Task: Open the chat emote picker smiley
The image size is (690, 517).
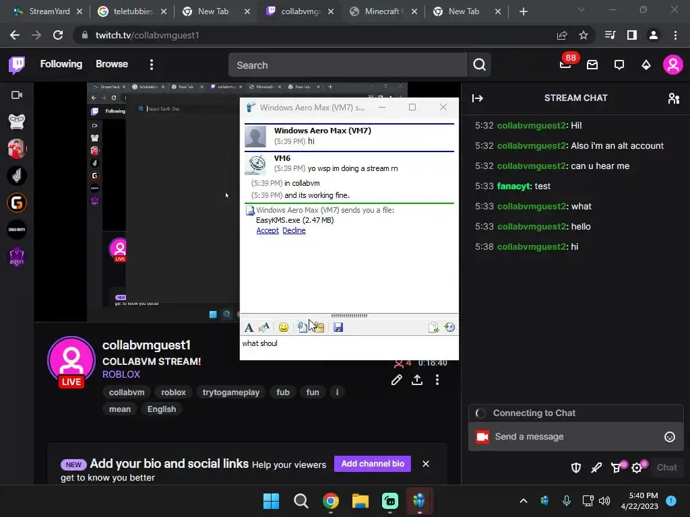Action: (669, 436)
